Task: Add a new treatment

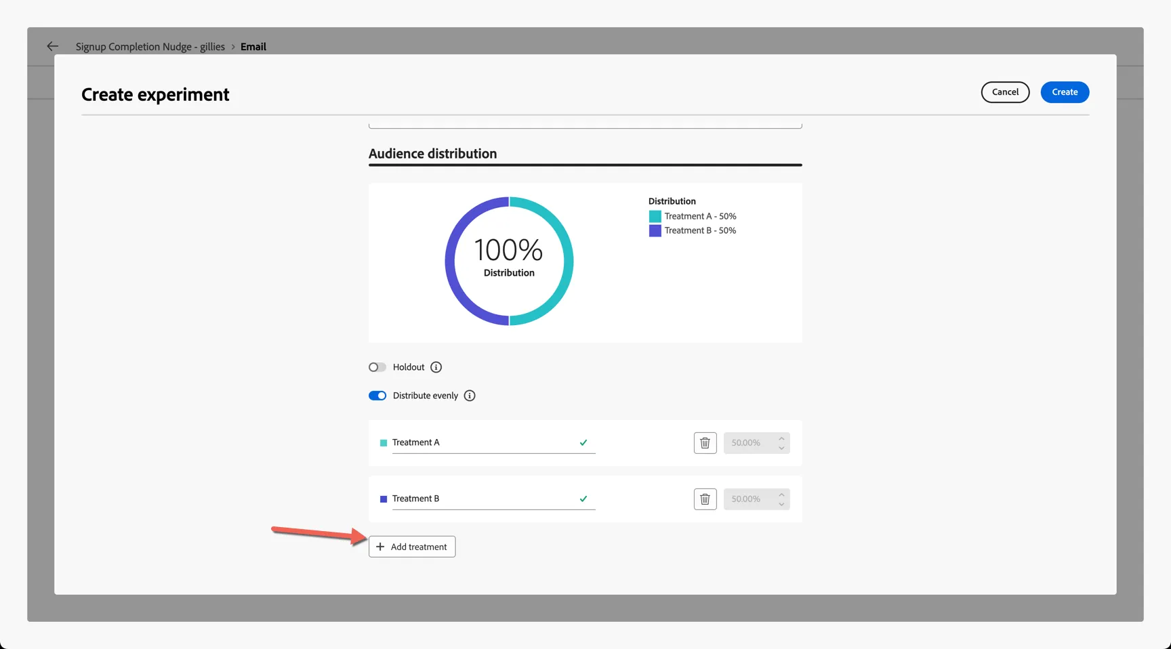Action: pyautogui.click(x=412, y=547)
